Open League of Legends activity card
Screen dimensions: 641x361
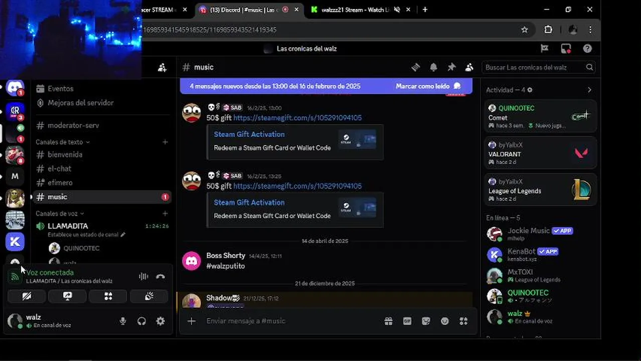[541, 190]
